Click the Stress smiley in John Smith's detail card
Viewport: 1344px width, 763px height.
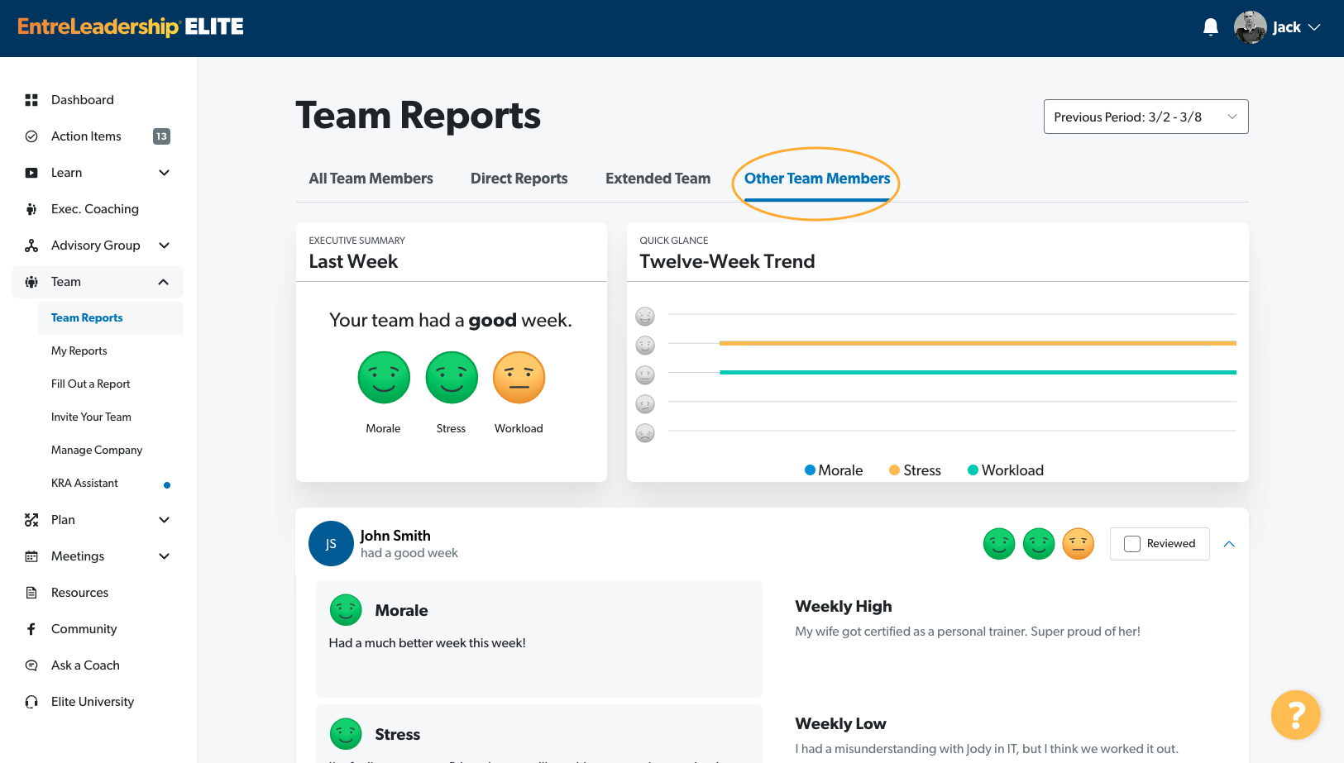(346, 734)
